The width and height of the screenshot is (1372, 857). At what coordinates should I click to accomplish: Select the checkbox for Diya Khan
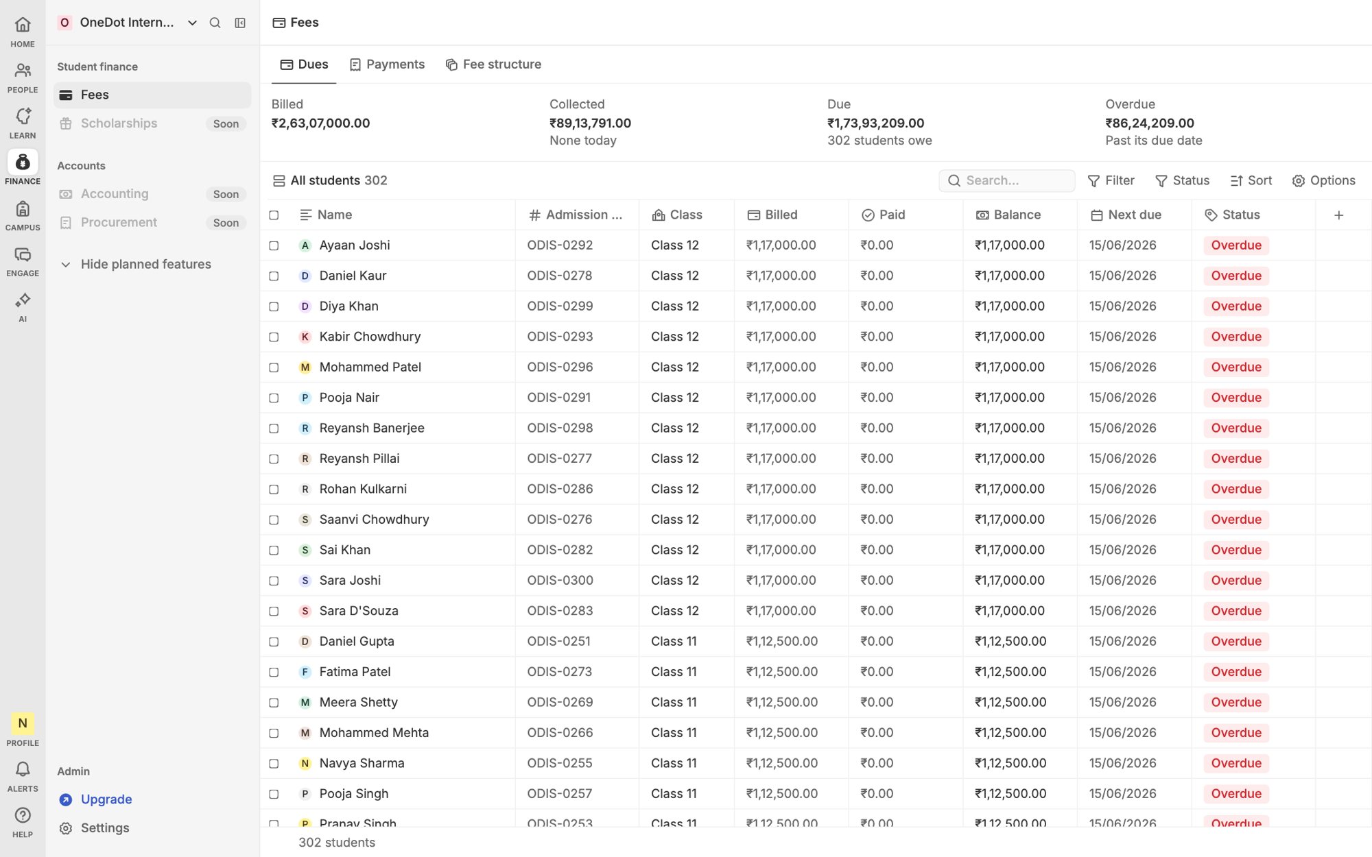point(274,306)
